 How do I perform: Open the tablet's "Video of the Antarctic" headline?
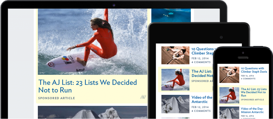202,100
